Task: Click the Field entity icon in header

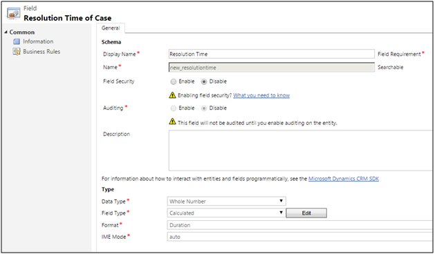Action: pos(13,14)
